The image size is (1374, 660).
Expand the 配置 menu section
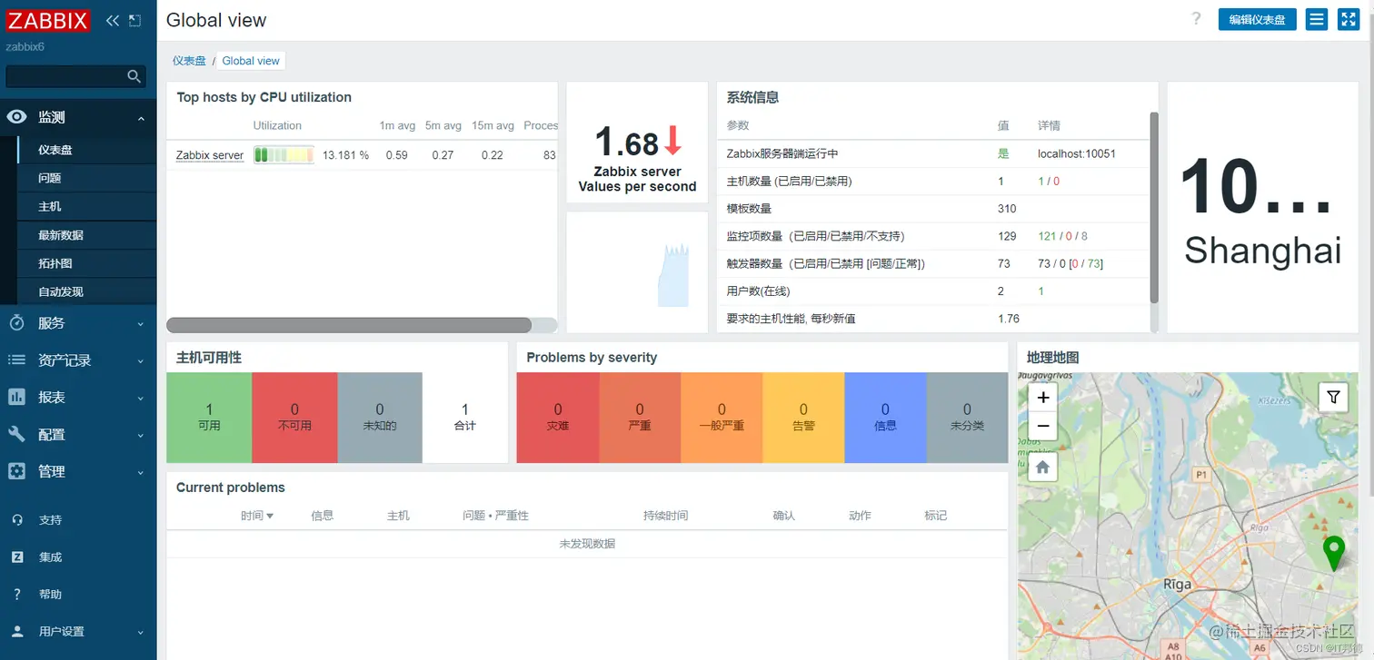(141, 435)
